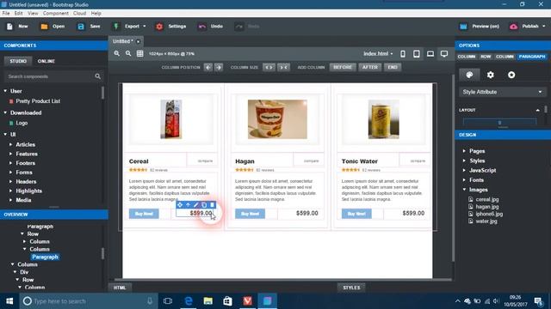Screen dimensions: 551x309
Task: Select the Div item in Overview
Action: click(24, 272)
